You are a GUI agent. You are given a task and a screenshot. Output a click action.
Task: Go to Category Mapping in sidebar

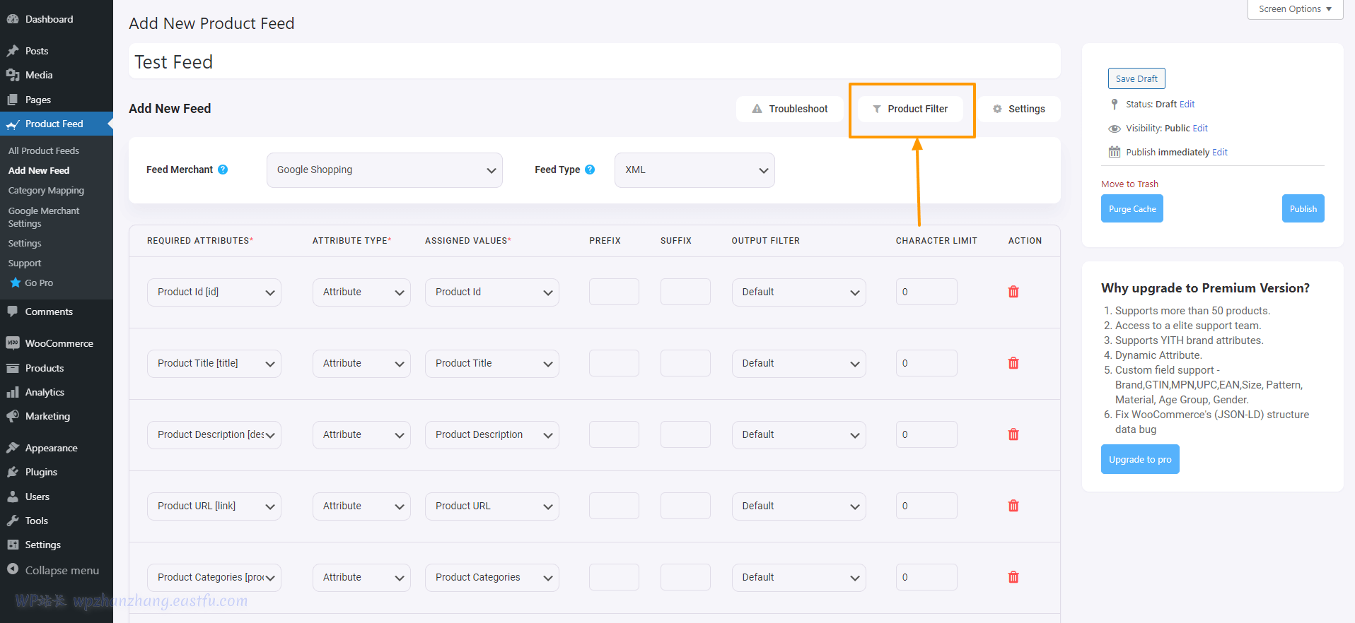tap(46, 191)
